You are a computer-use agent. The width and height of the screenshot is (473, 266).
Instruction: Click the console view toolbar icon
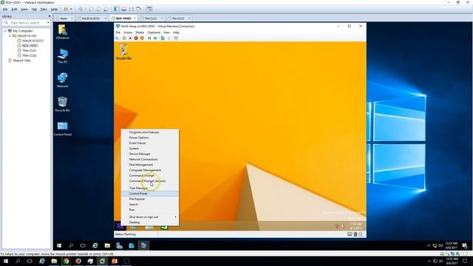[149, 10]
